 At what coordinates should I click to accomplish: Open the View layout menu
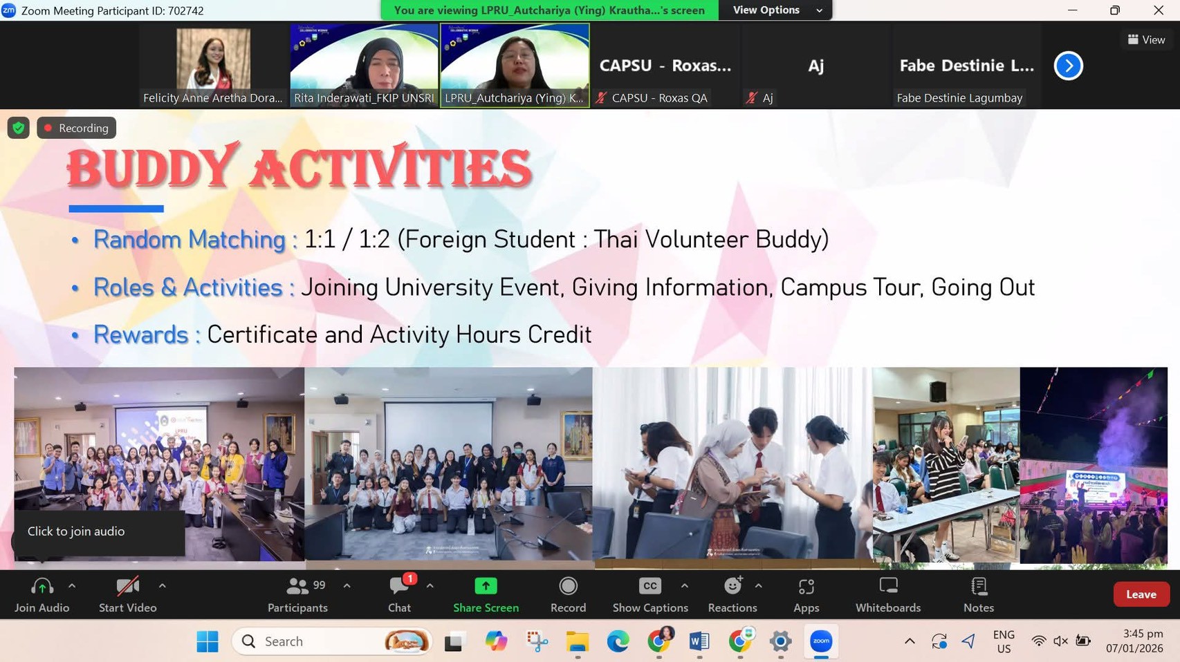[x=1146, y=39]
